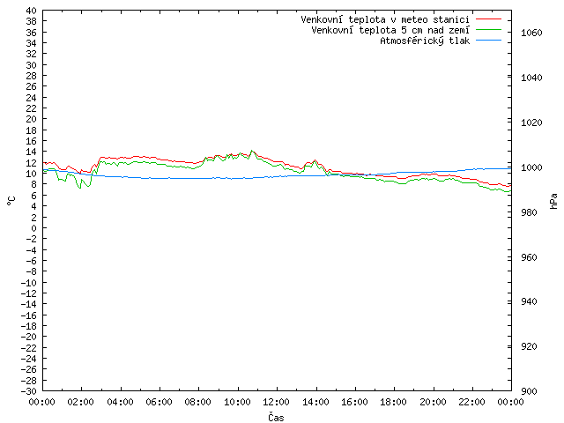Click the right axis value '920'
The image size is (564, 423).
point(529,346)
